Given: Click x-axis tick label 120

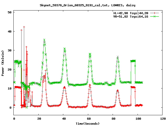Looking at the screenshot, I should tap(163, 119).
